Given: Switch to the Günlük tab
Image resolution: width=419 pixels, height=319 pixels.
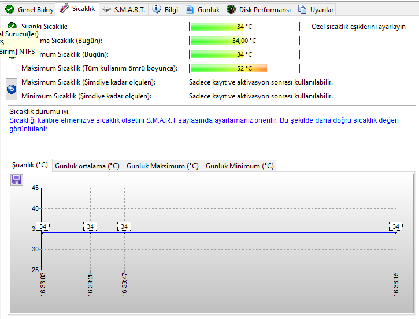Looking at the screenshot, I should [202, 10].
